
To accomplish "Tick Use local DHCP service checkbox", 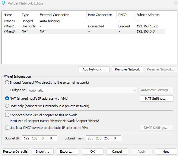I will tap(7, 128).
